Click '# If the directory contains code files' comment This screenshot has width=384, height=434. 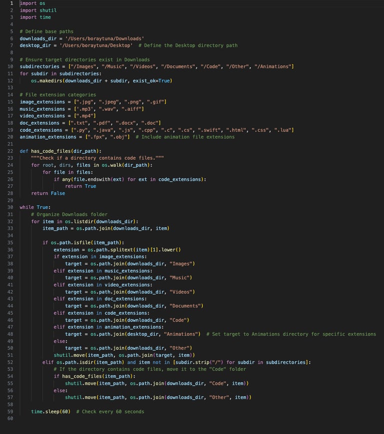coord(150,369)
